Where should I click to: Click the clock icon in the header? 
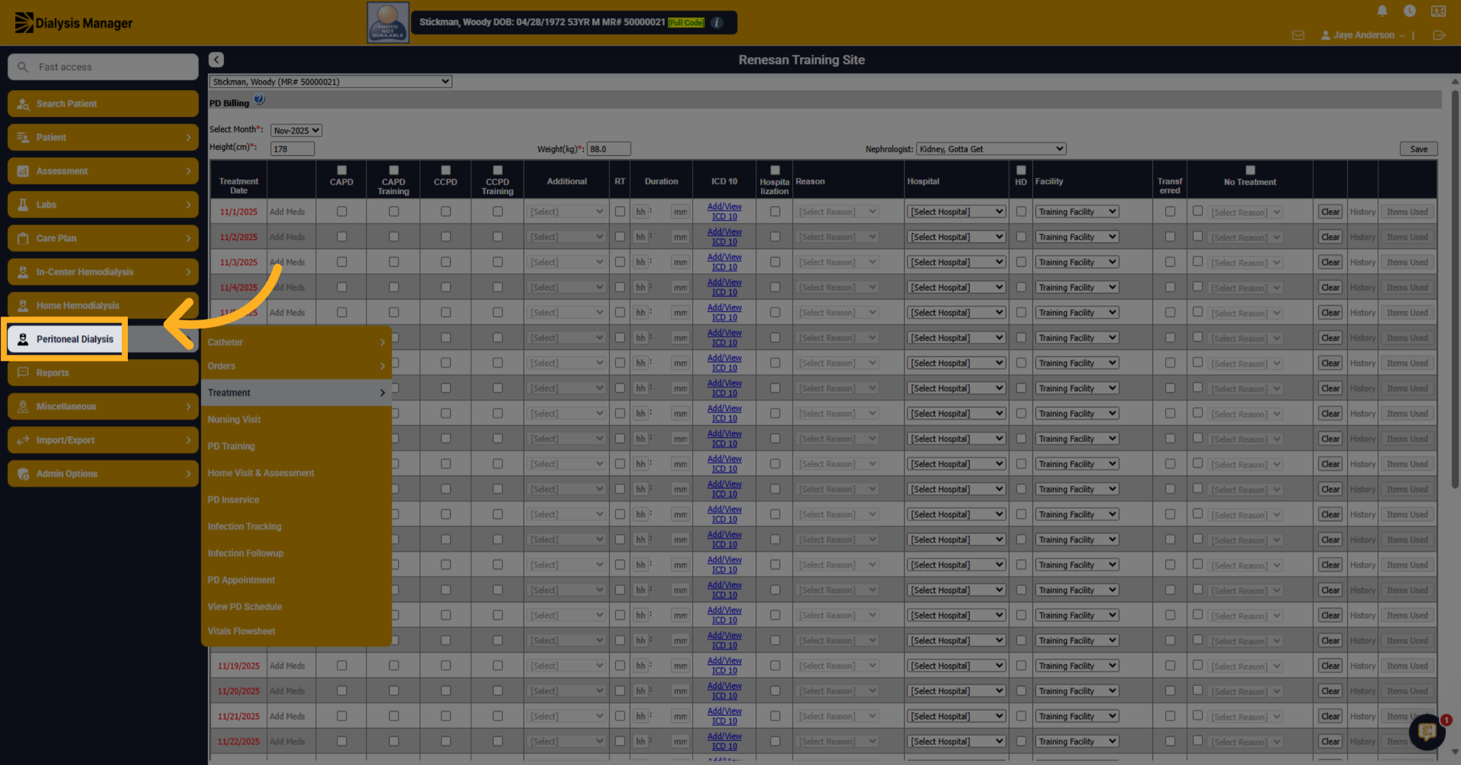(x=1409, y=11)
